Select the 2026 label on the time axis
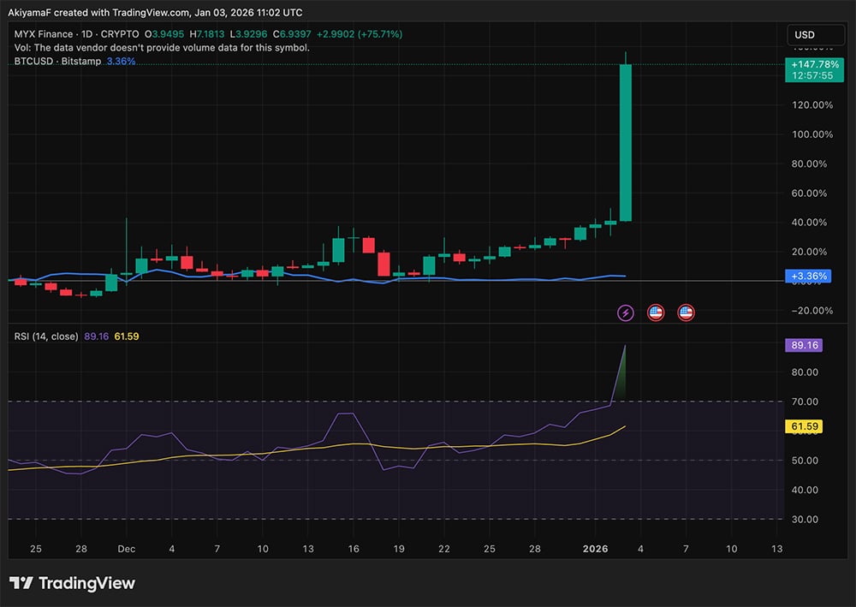 [596, 549]
